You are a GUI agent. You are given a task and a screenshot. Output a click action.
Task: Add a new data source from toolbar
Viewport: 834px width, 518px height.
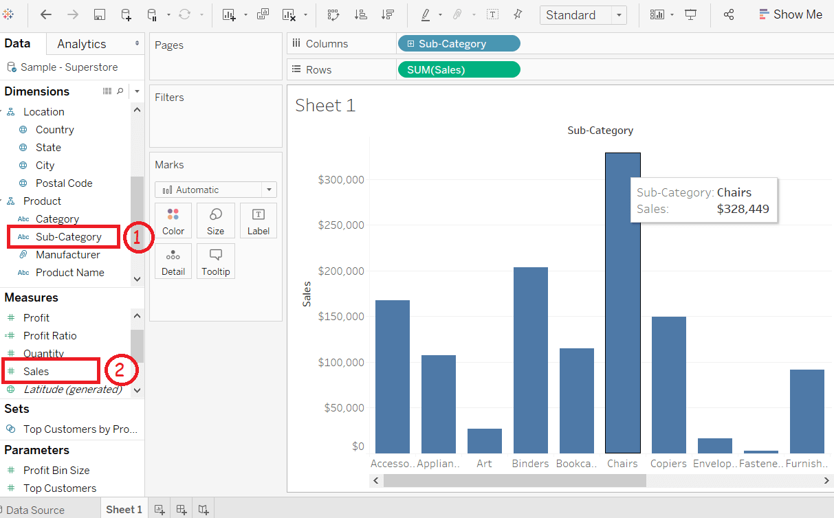[x=126, y=14]
